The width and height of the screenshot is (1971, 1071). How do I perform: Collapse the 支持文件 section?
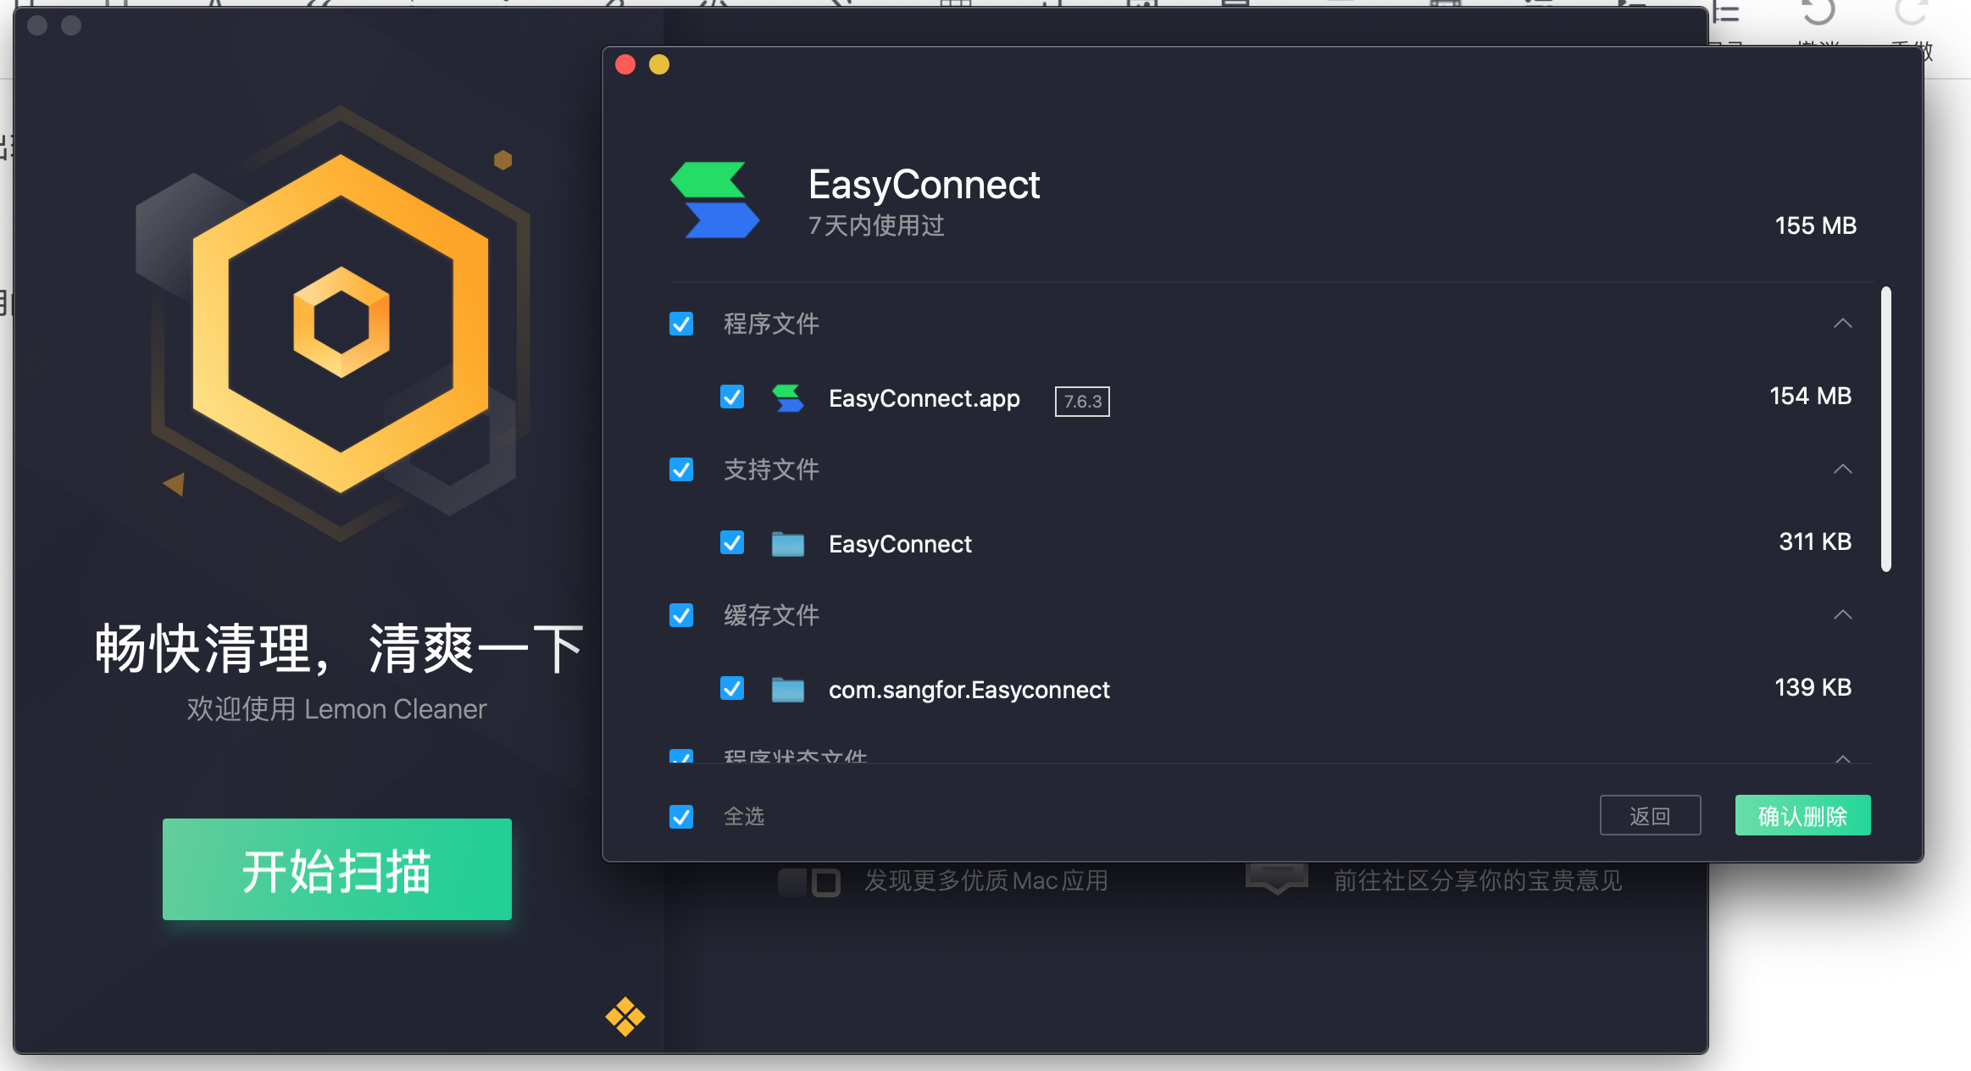[x=1843, y=469]
